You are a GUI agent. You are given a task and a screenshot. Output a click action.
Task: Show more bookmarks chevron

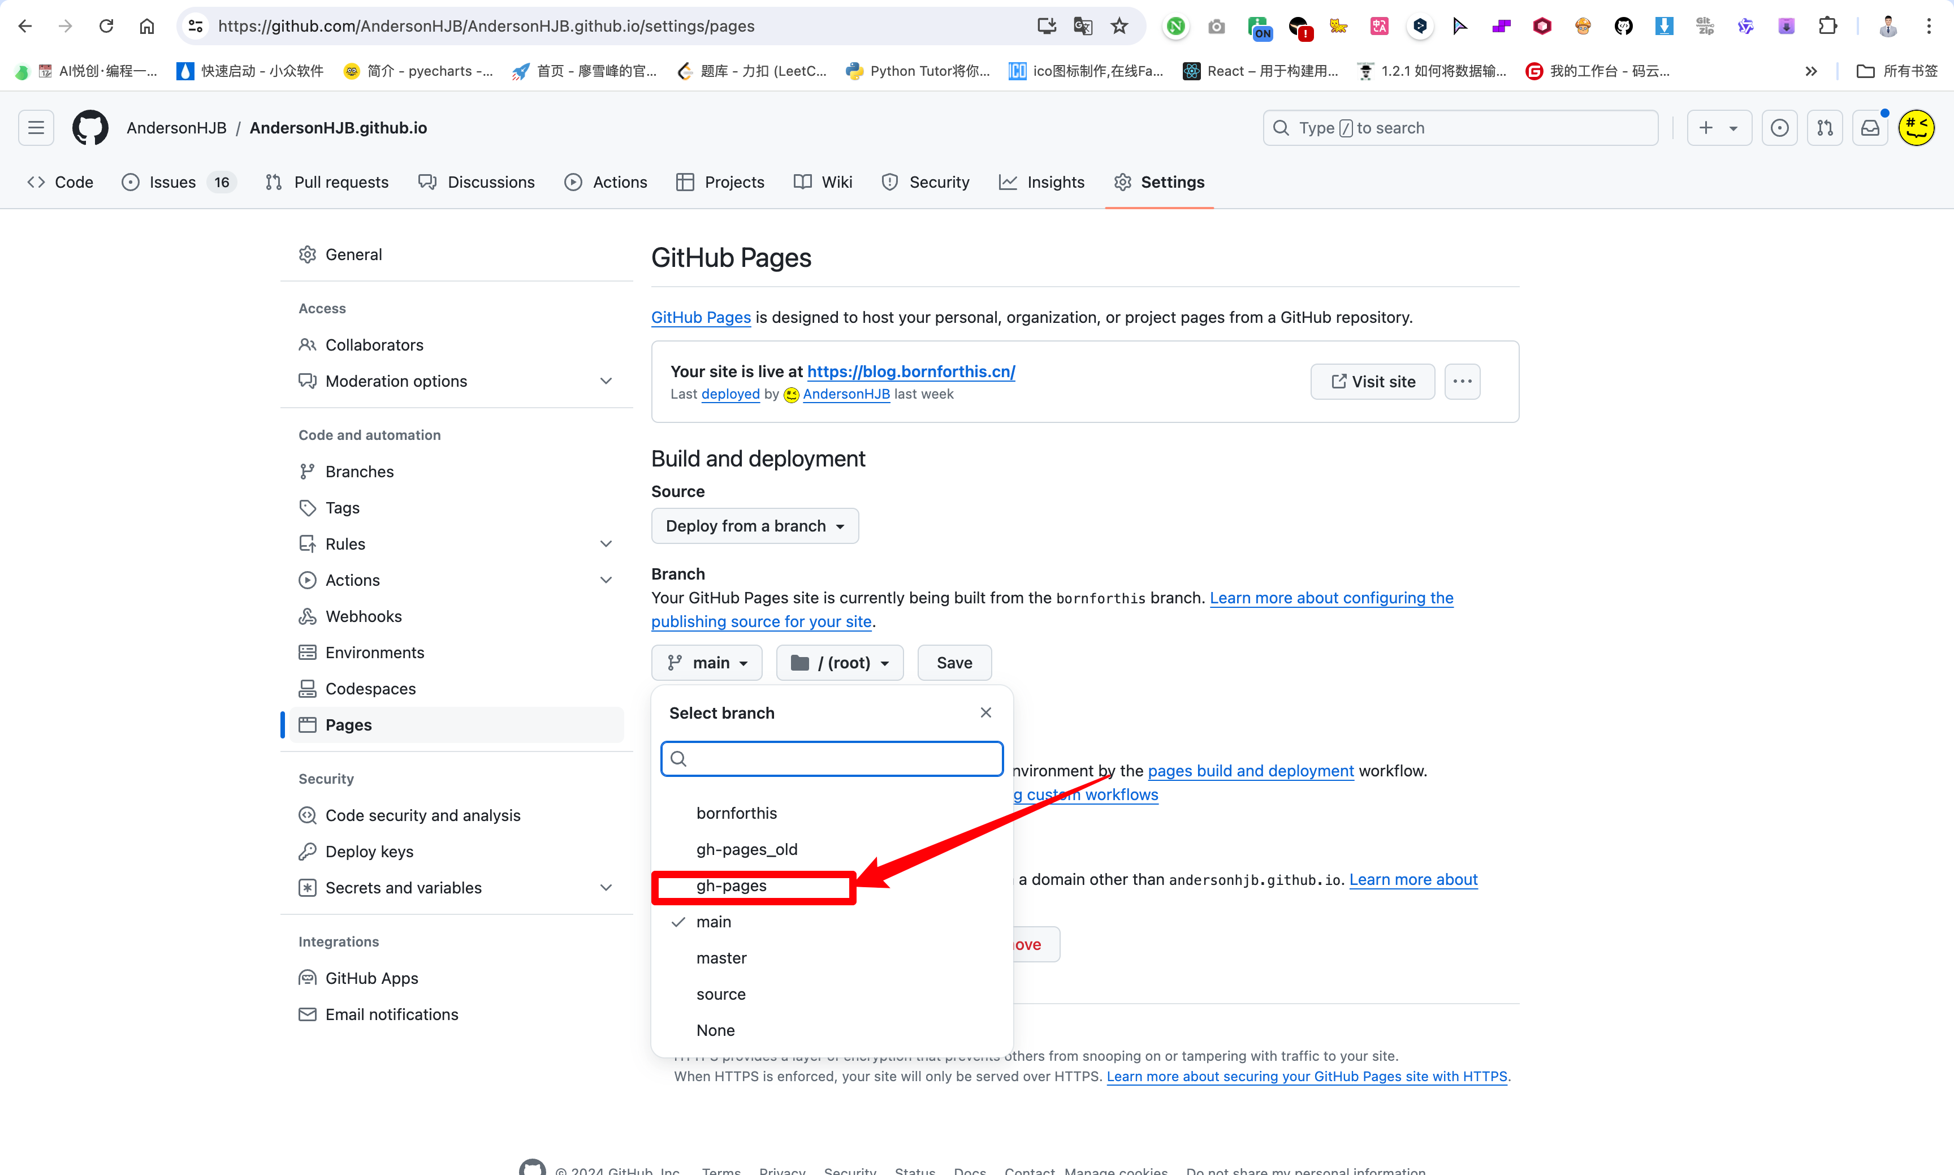coord(1812,71)
